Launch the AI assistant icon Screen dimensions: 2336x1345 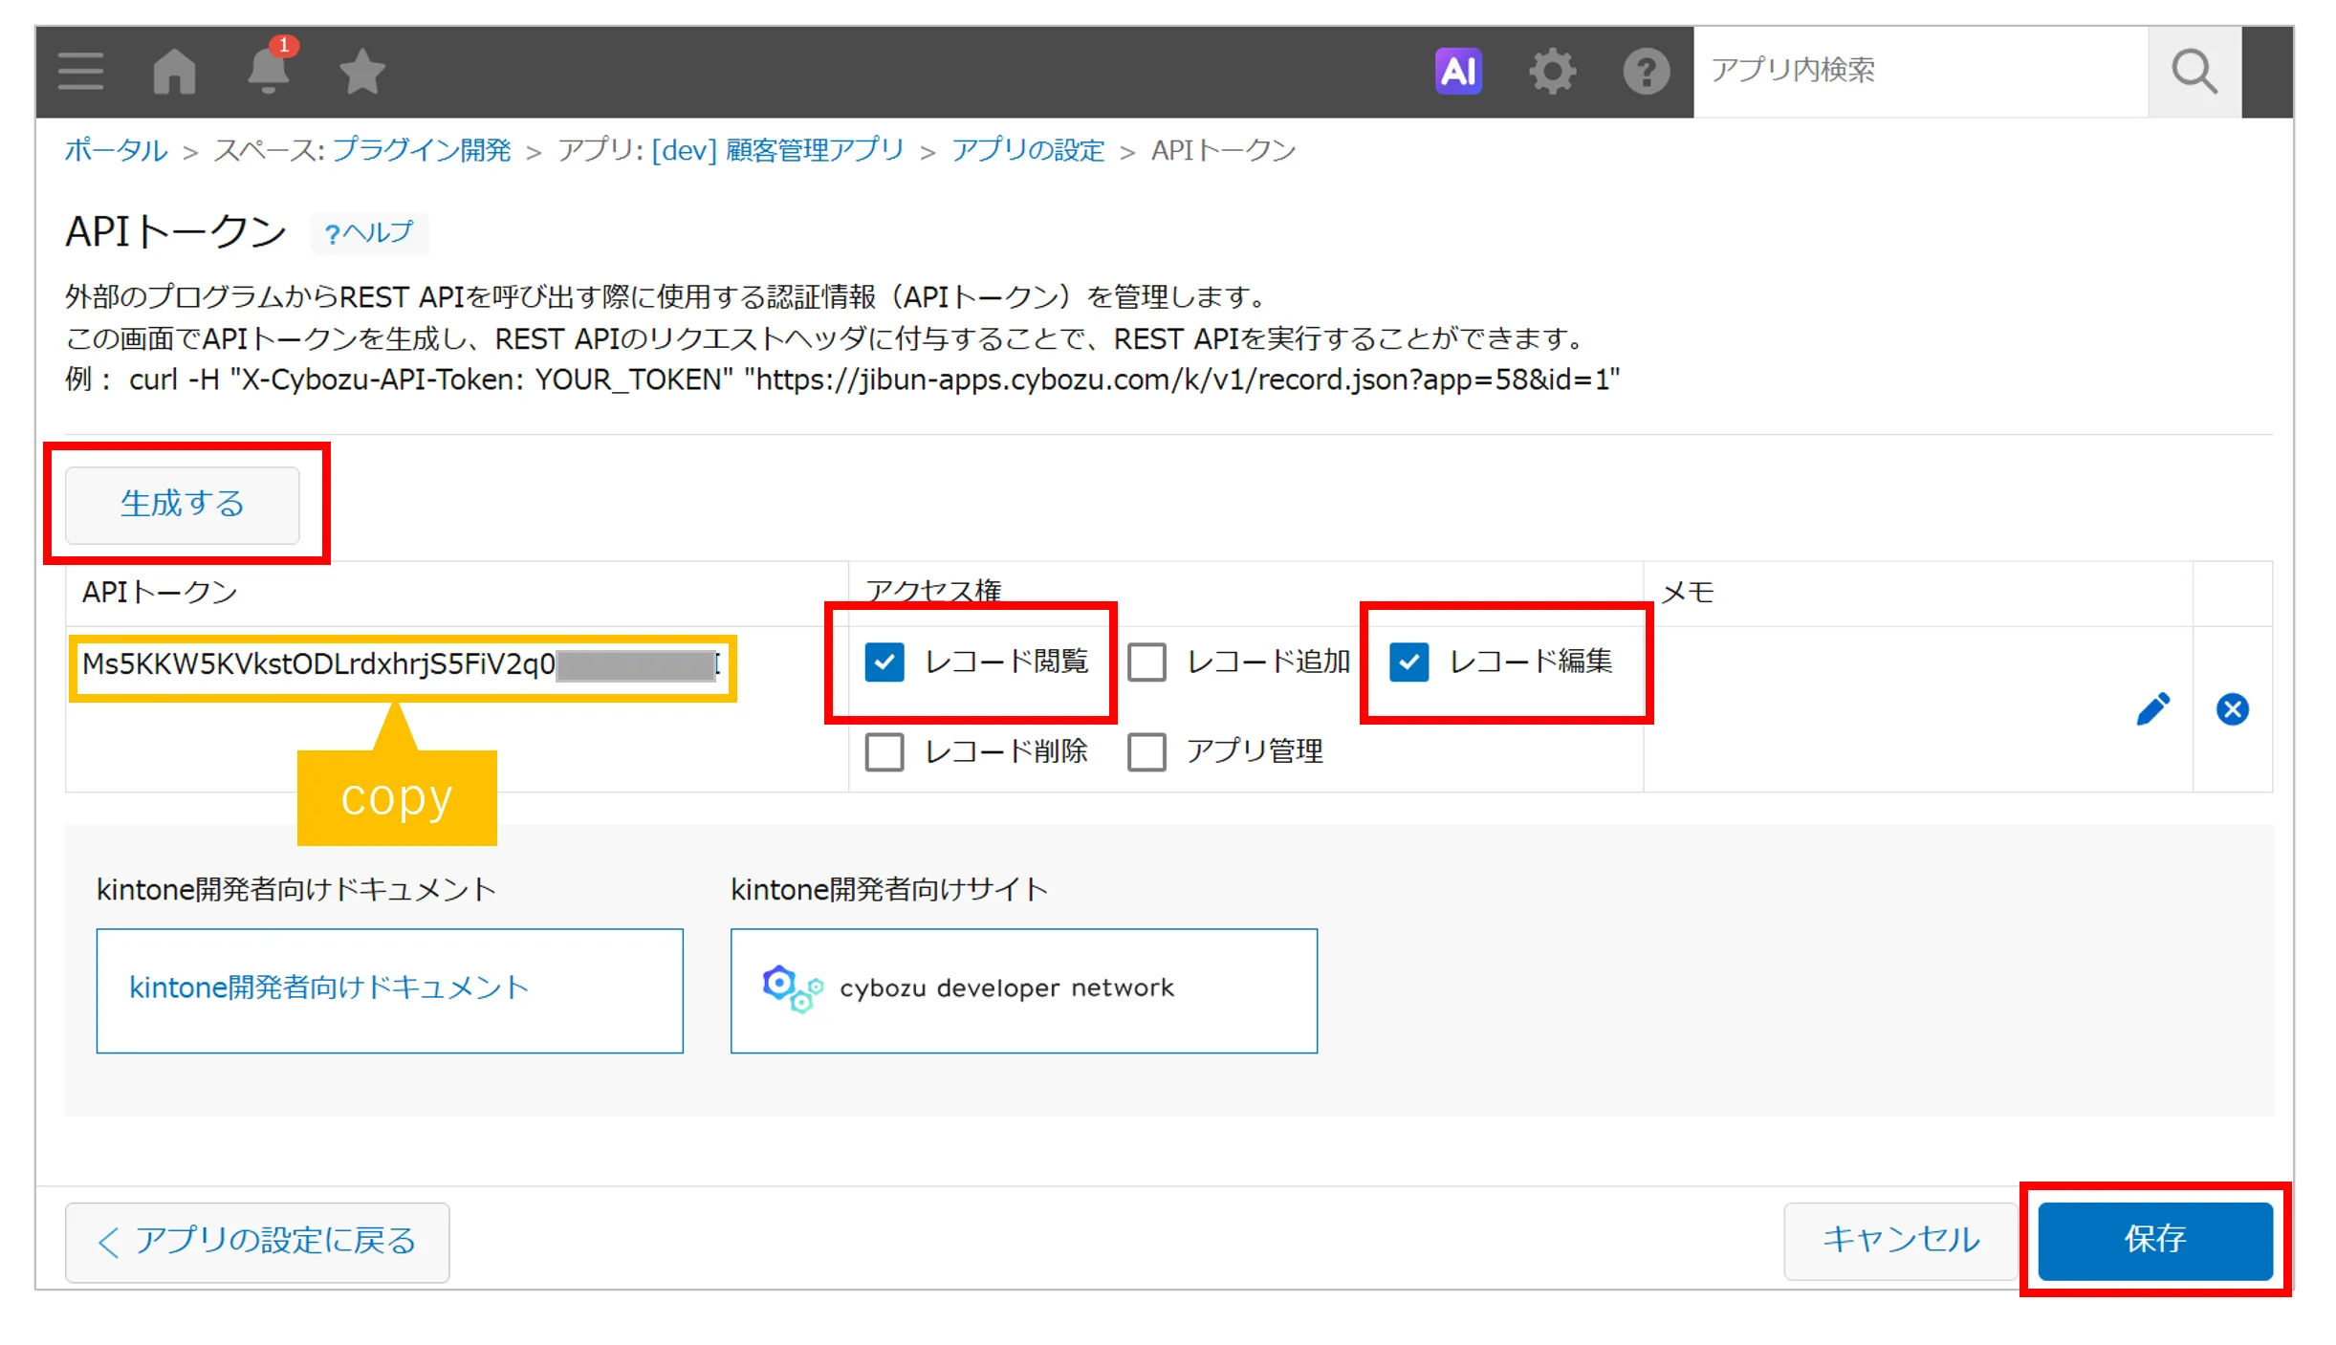click(1458, 71)
